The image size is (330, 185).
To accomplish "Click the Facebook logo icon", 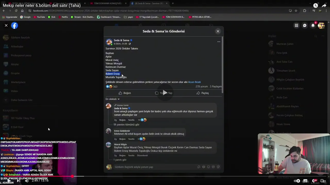I will [14, 25].
